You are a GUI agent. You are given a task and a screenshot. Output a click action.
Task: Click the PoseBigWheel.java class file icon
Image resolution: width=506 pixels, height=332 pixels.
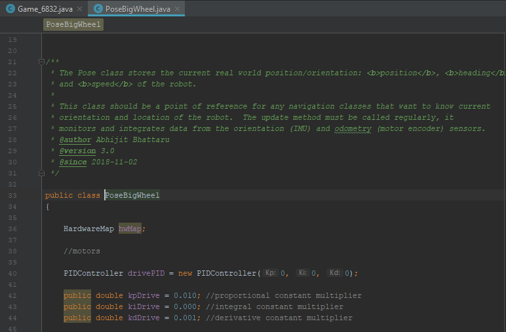tap(98, 9)
